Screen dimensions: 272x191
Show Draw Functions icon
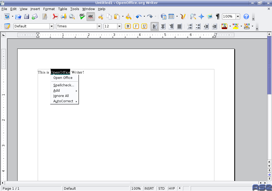tap(183, 16)
